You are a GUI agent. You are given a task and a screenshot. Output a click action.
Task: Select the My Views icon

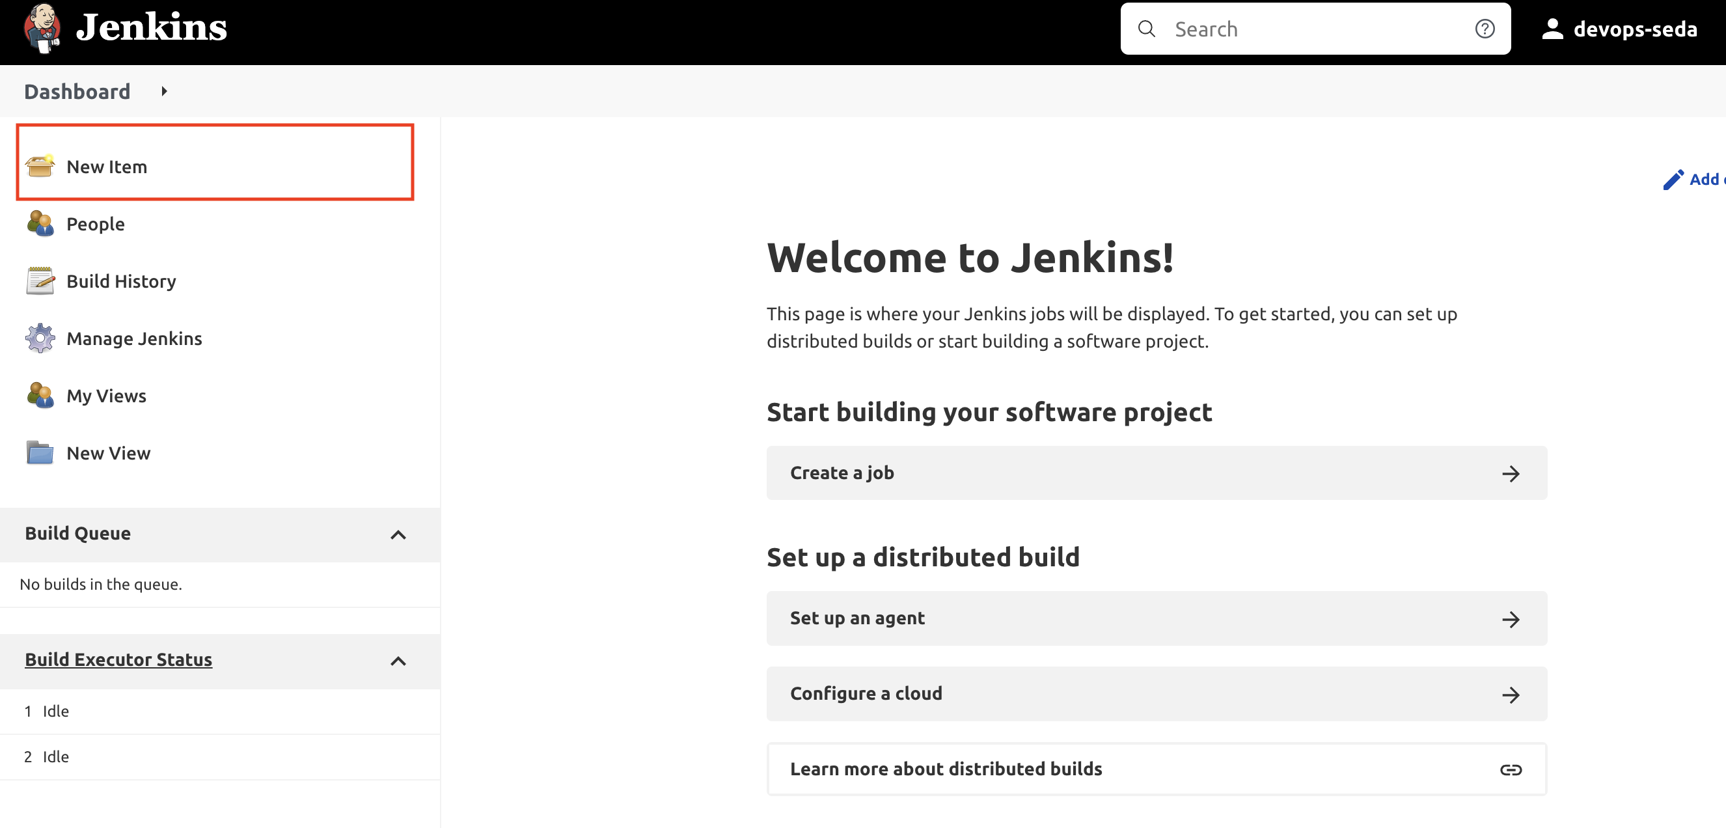pos(40,395)
